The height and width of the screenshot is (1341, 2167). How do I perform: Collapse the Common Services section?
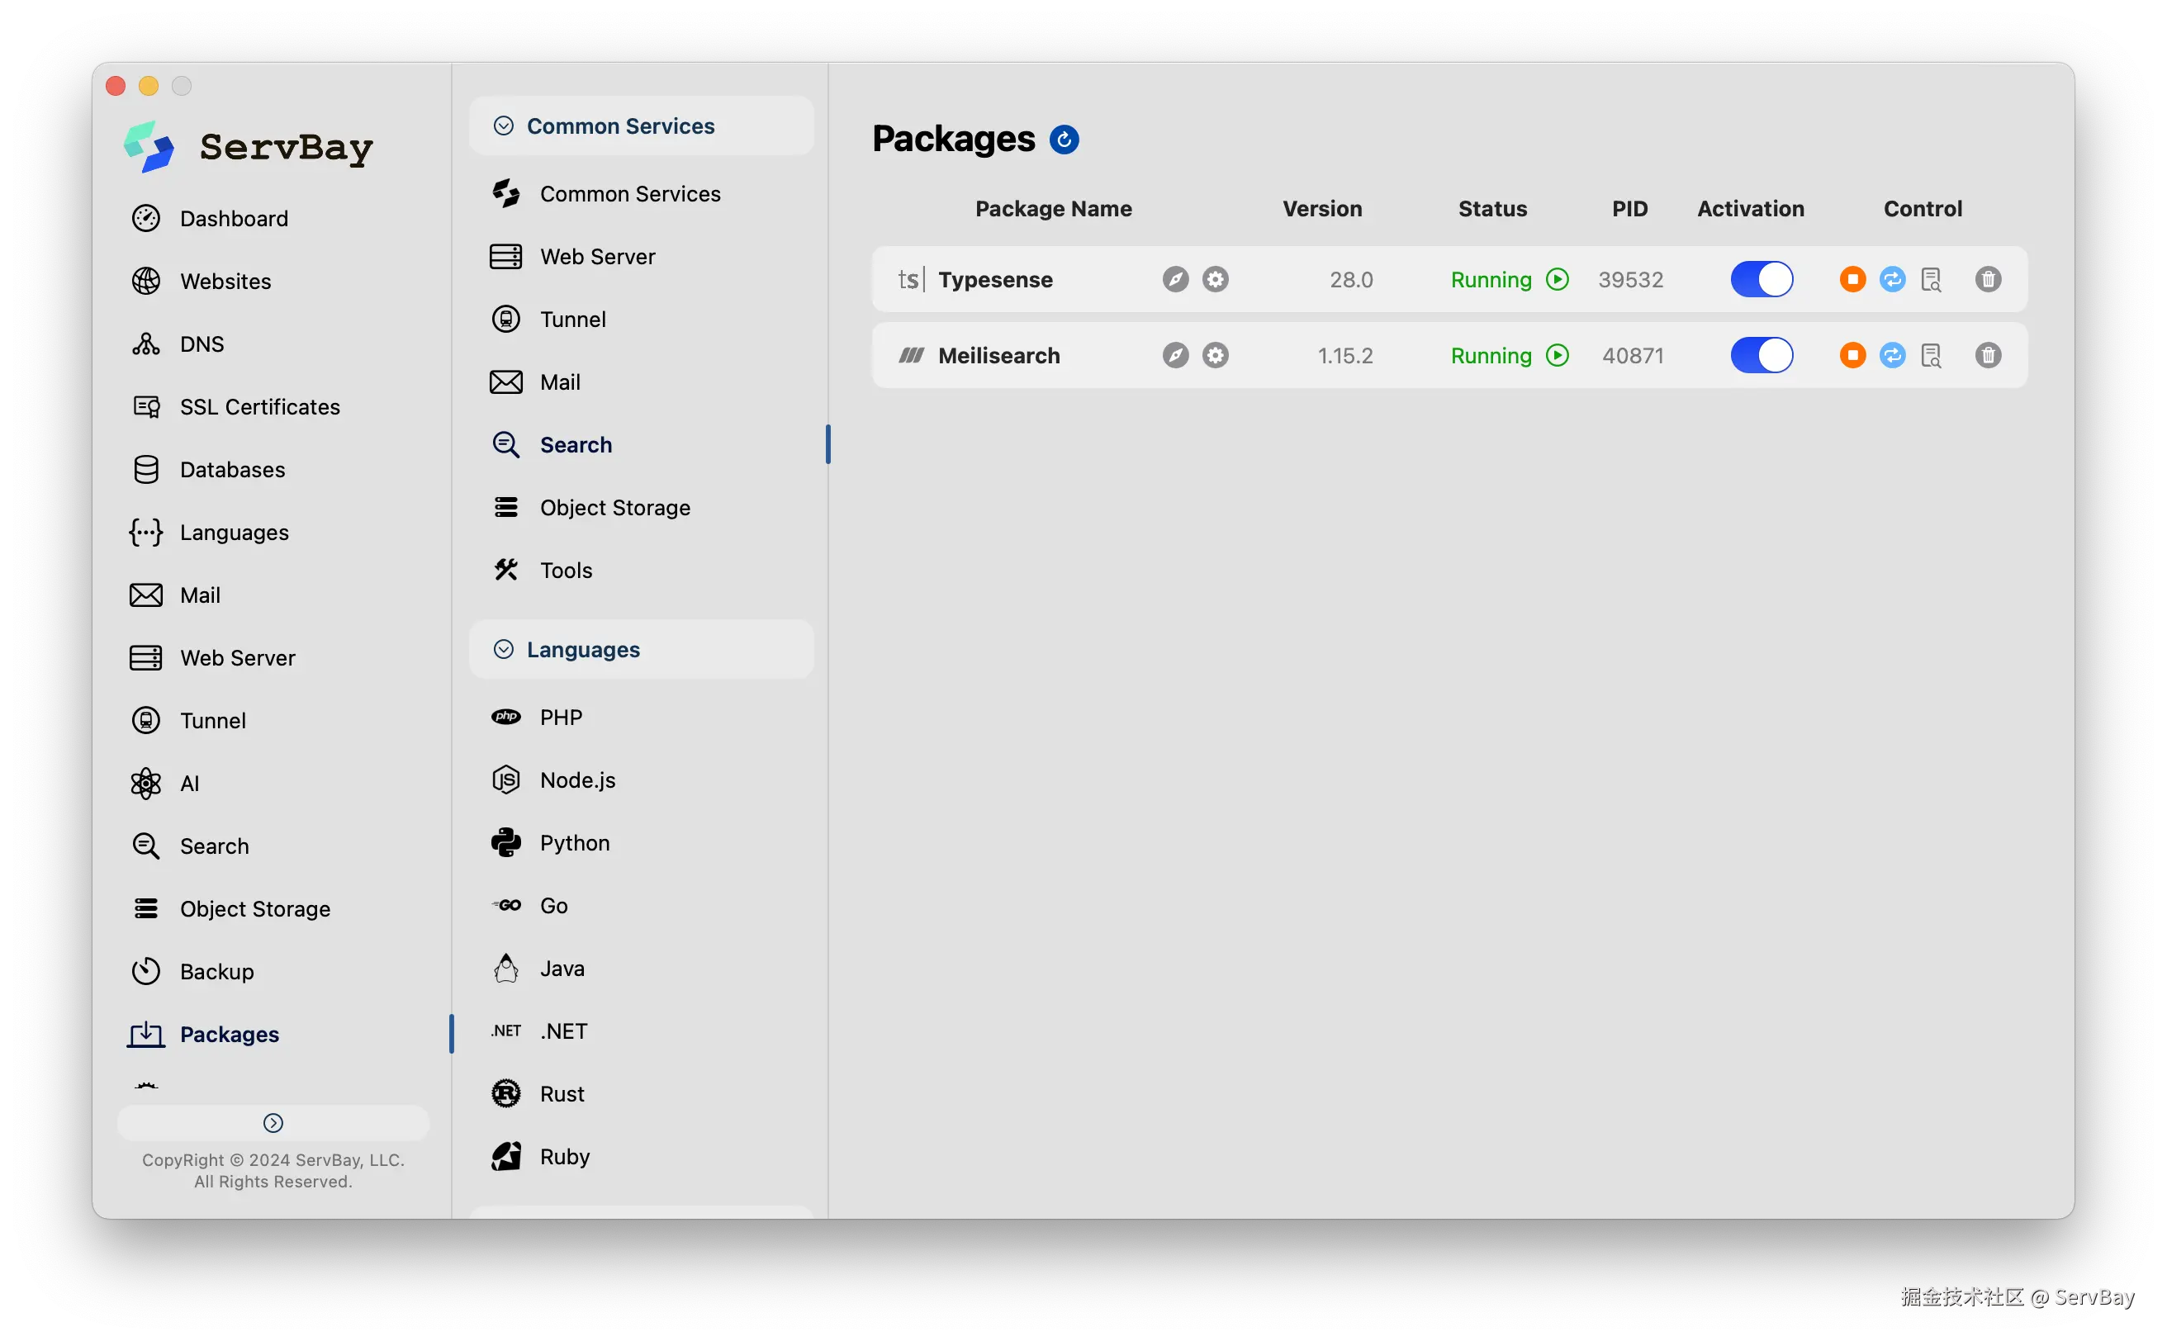pos(504,126)
